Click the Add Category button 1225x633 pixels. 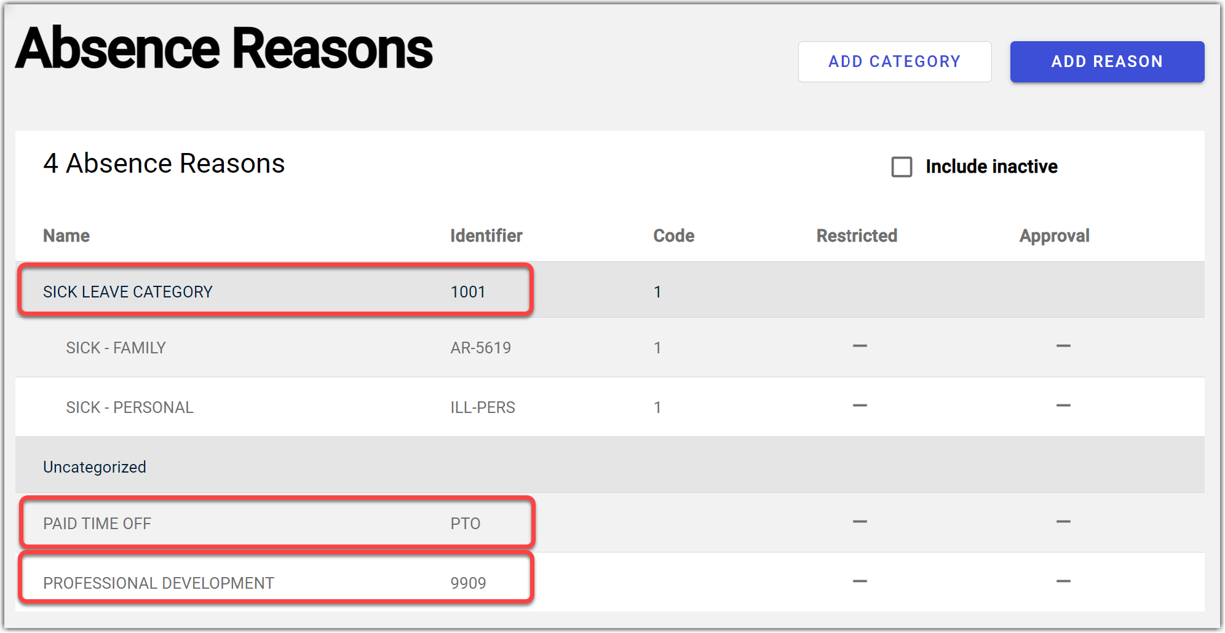click(x=894, y=61)
